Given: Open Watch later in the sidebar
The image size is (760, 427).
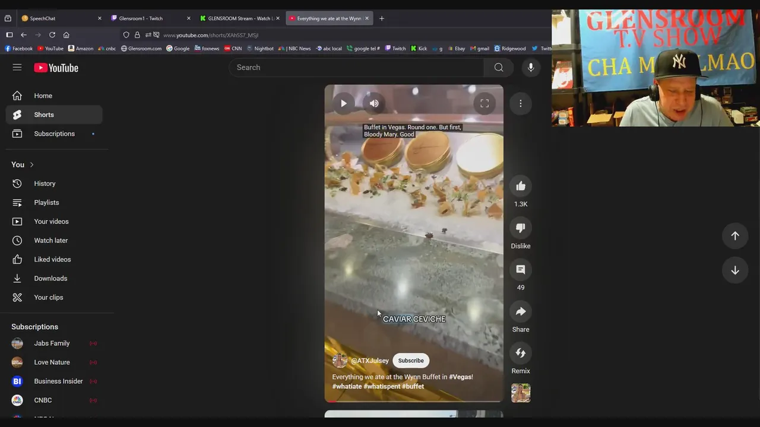Looking at the screenshot, I should 54,241.
